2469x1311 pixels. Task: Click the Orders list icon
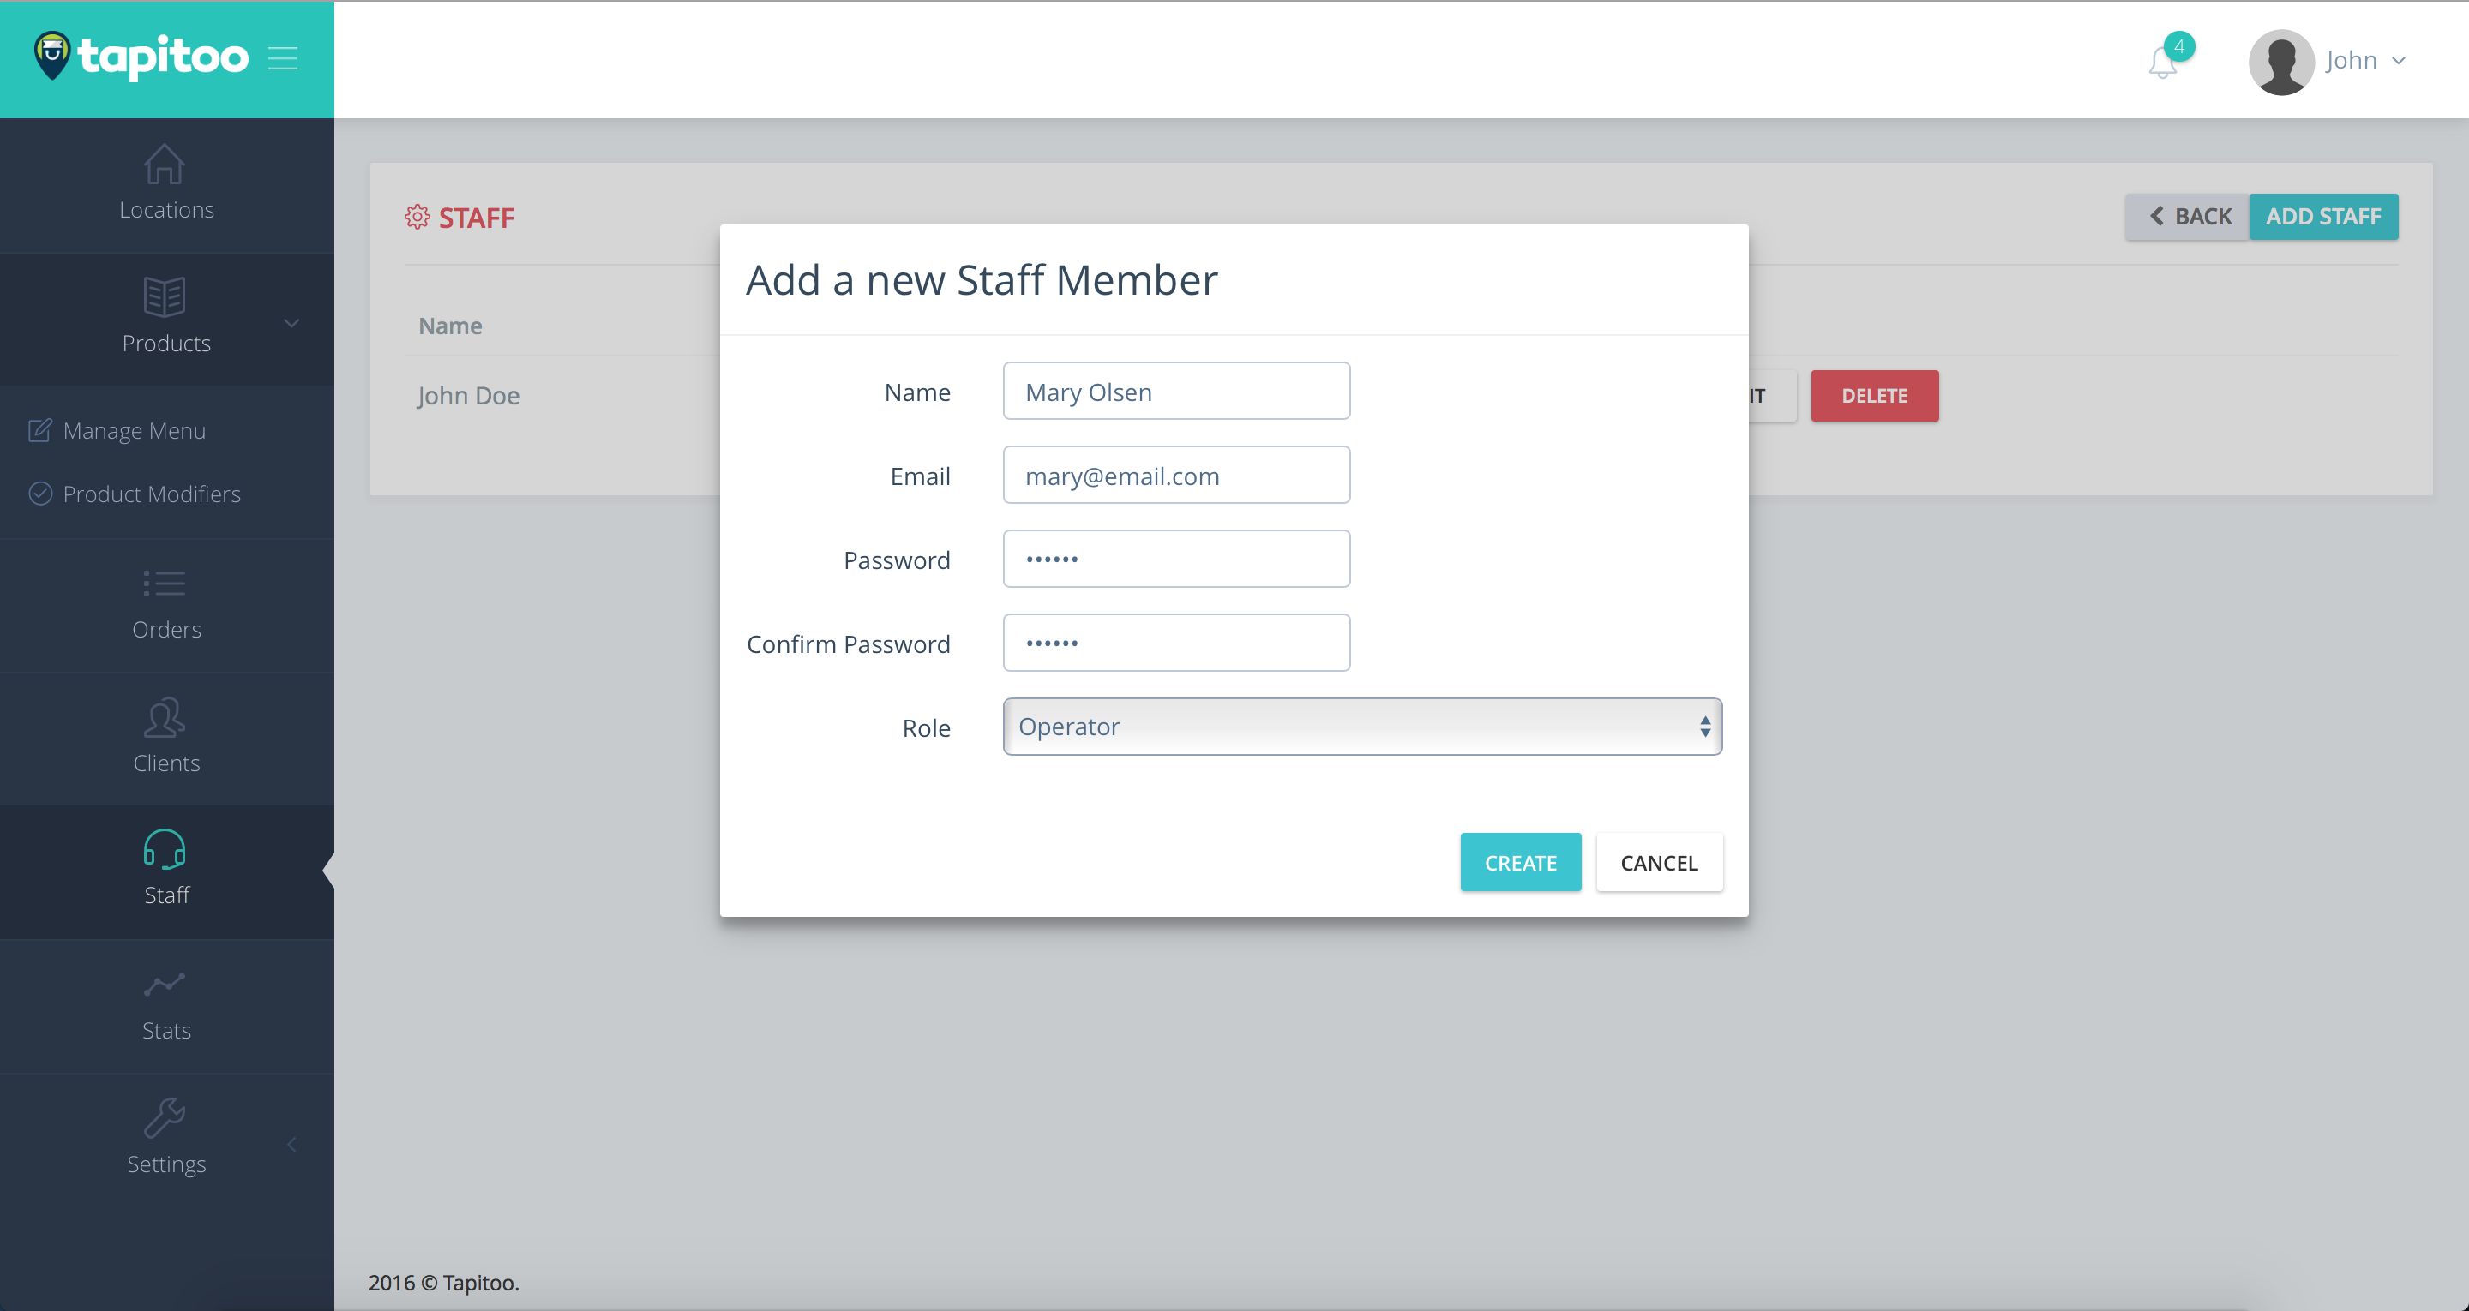(x=165, y=584)
